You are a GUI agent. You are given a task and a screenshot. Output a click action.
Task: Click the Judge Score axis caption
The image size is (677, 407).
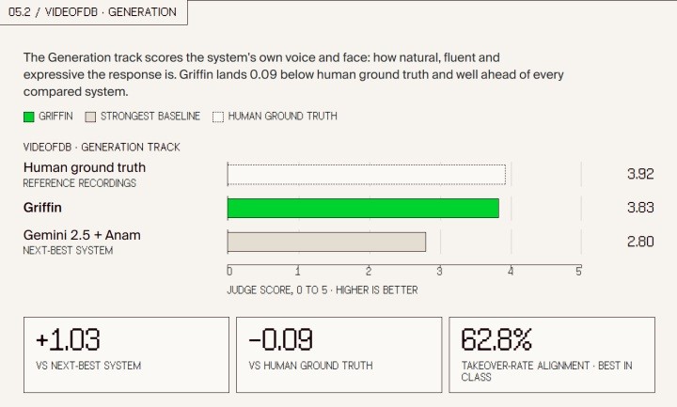click(323, 290)
